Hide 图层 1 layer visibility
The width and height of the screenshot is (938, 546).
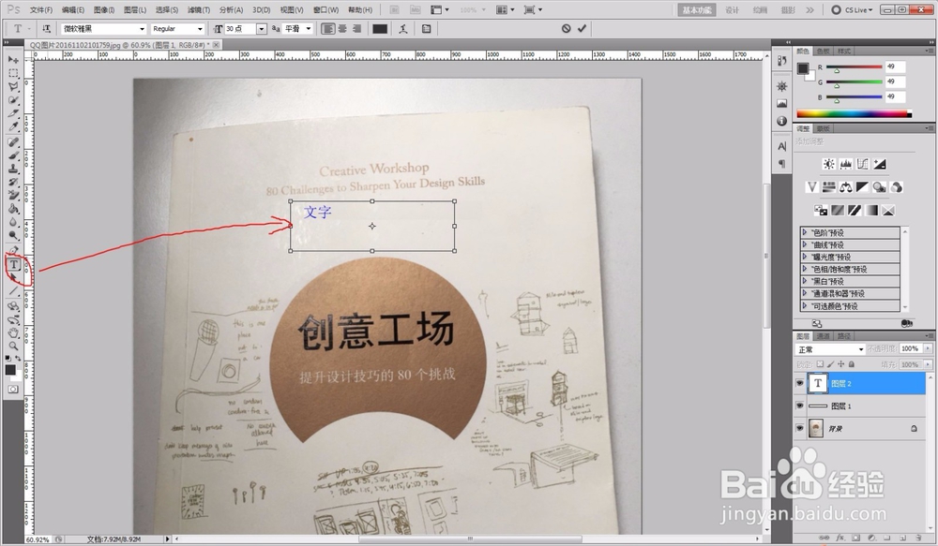pos(800,406)
